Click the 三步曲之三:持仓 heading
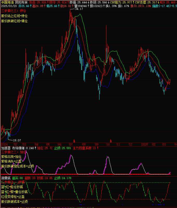This screenshot has height=208, width=177. tap(13, 11)
